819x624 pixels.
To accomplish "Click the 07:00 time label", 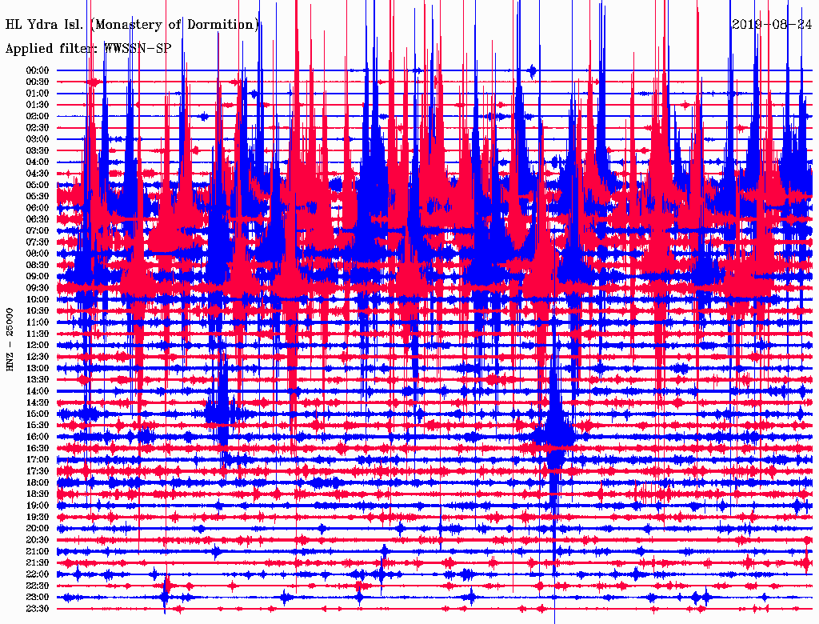I will [x=37, y=231].
